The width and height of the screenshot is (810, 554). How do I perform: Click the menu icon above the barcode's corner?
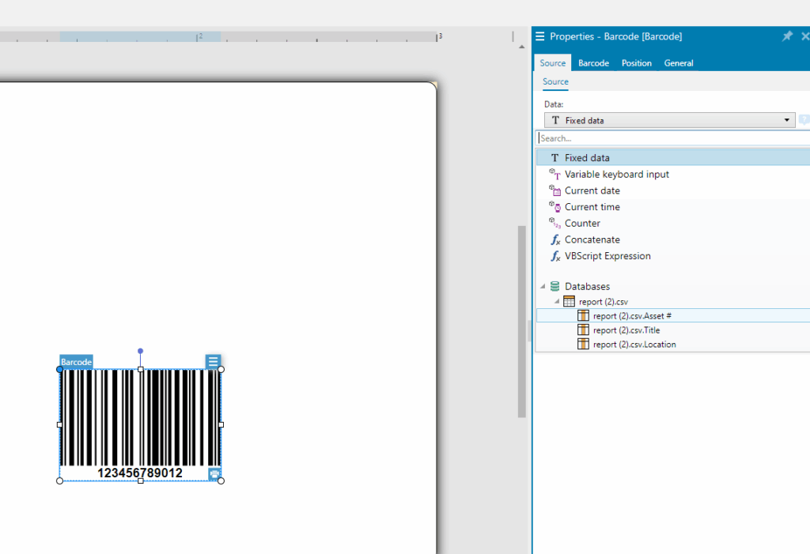click(214, 360)
